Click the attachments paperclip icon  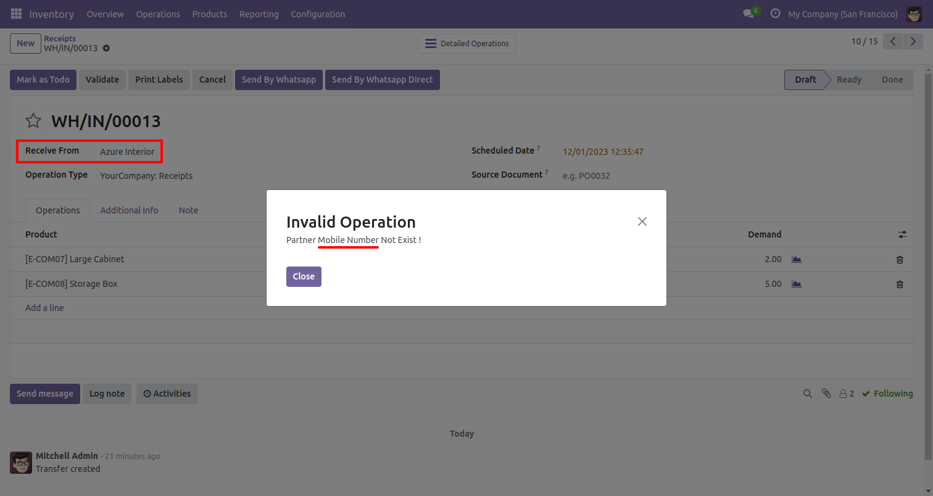pyautogui.click(x=826, y=394)
